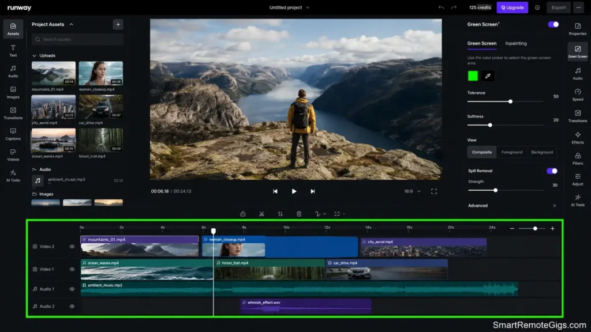
Task: Open Untitled project dropdown
Action: 289,7
